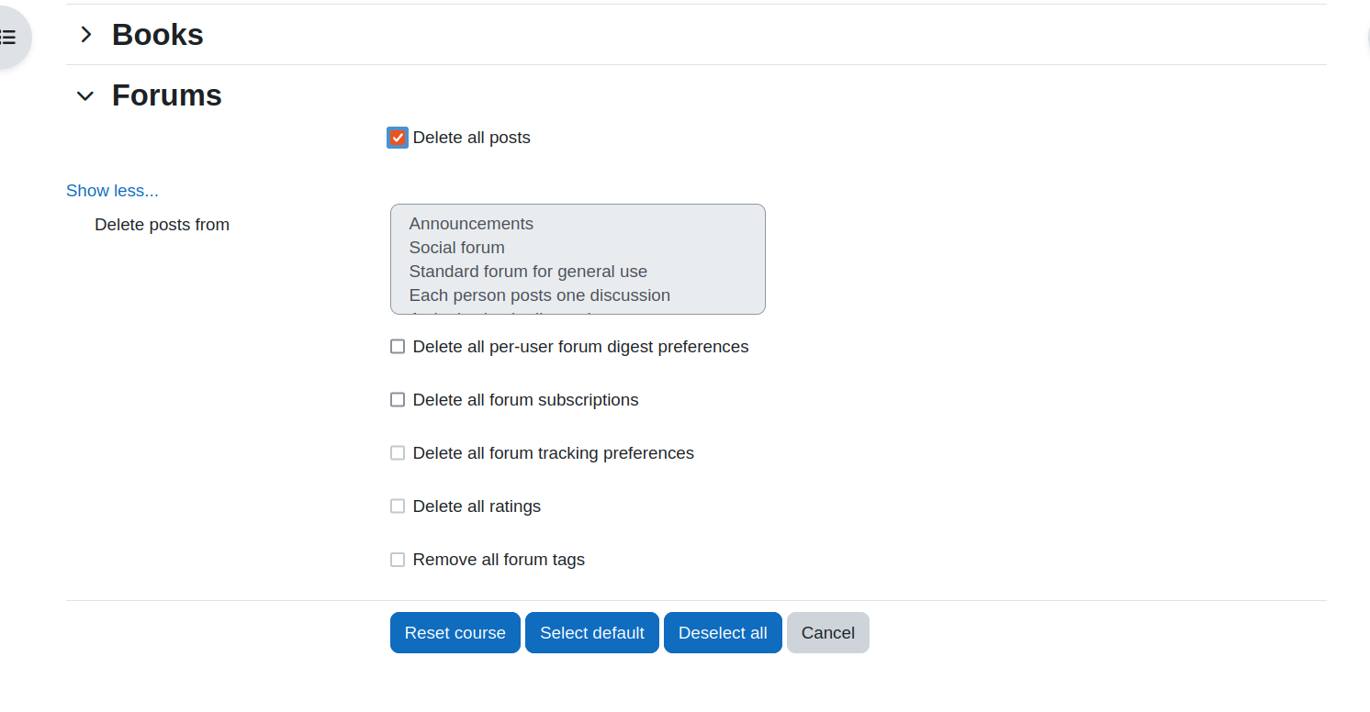Click the Reset course button
The height and width of the screenshot is (712, 1370).
point(455,633)
